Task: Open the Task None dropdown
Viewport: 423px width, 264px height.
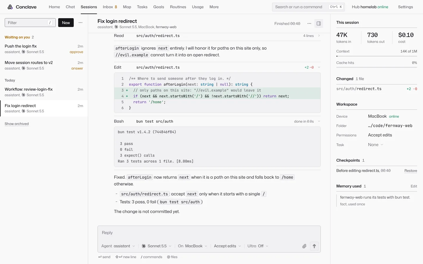Action: coord(376,145)
